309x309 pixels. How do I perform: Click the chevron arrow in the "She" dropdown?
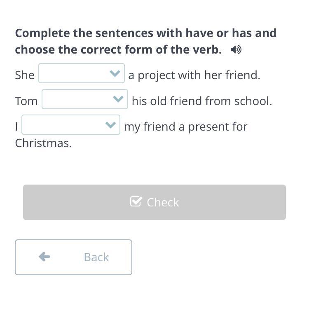click(115, 74)
